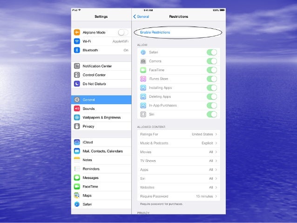This screenshot has height=223, width=297.
Task: Tap the In-App Purchases icon
Action: click(143, 106)
